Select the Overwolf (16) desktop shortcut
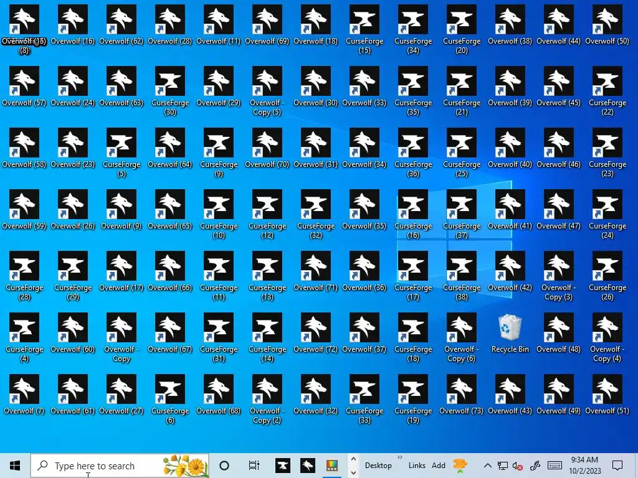Viewport: 638px width, 478px height. (72, 24)
